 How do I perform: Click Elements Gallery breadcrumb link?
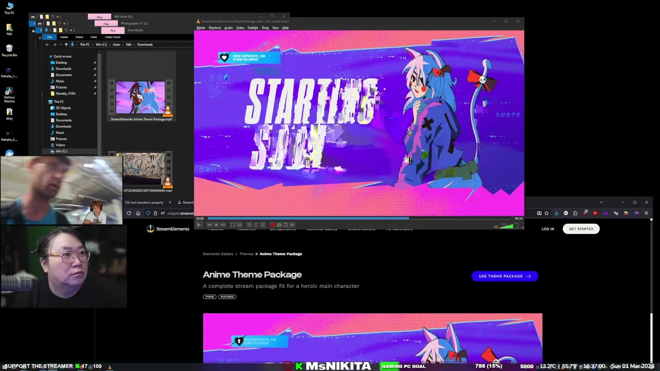[218, 254]
